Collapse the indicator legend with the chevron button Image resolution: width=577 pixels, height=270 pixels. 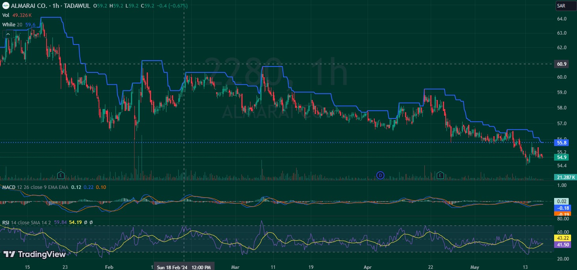(7, 35)
